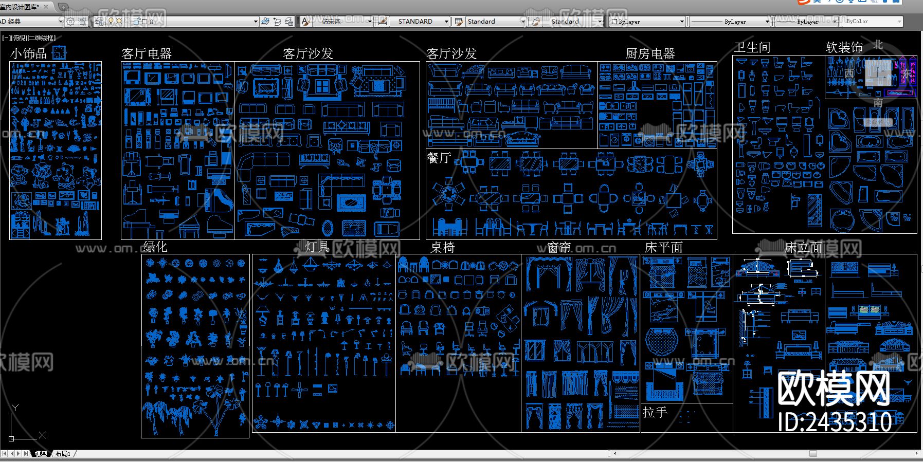Select the 桌椅 title text
923x462 pixels.
[442, 247]
